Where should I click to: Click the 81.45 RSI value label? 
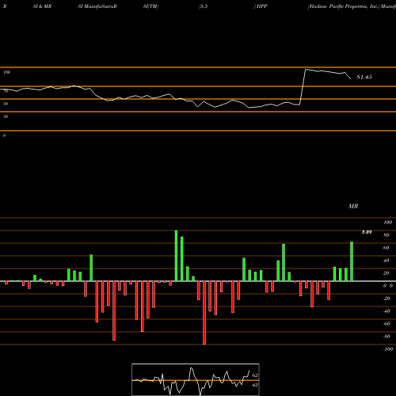coord(364,77)
